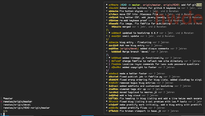Image resolution: width=205 pixels, height=116 pixels.
Task: Select "Merge branch 'devel'" commit
Action: tap(136, 52)
